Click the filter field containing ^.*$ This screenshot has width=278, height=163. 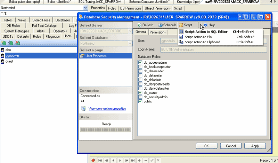pyautogui.click(x=44, y=13)
